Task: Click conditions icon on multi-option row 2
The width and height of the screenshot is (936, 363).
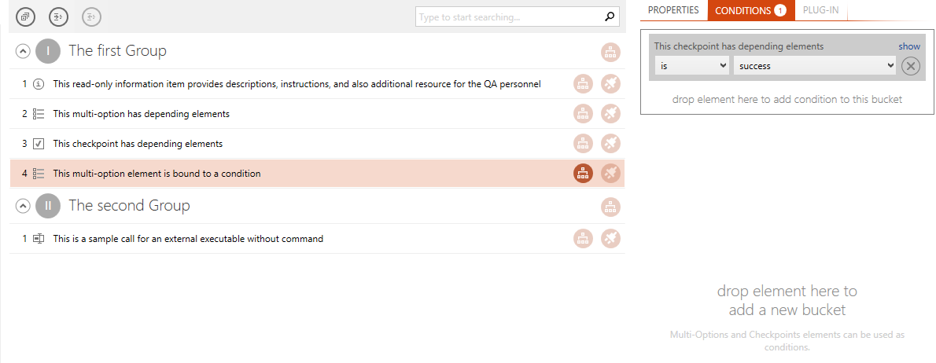Action: point(583,113)
